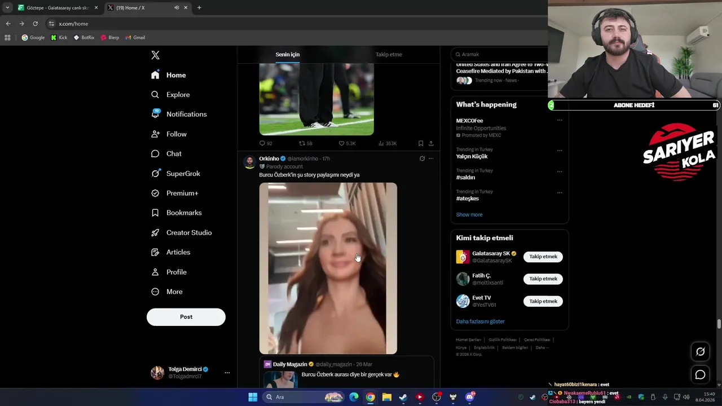Play Burcu Özberk story video

tap(328, 268)
